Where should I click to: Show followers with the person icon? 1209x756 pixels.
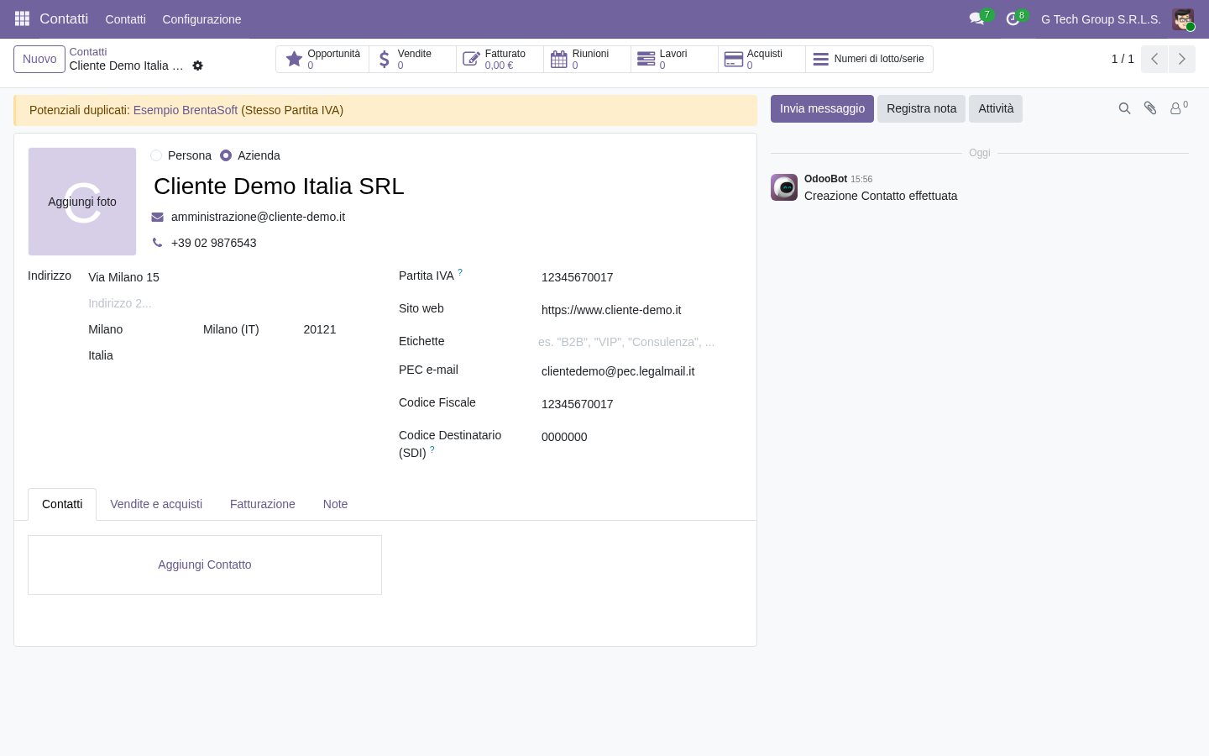pos(1179,108)
